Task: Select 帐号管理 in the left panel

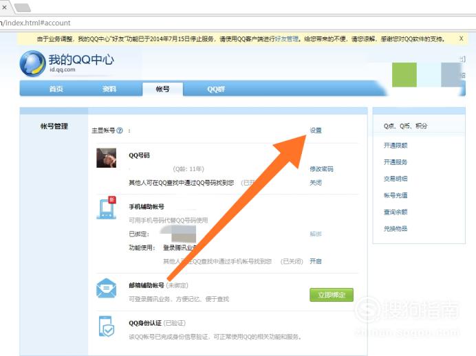Action: click(54, 126)
